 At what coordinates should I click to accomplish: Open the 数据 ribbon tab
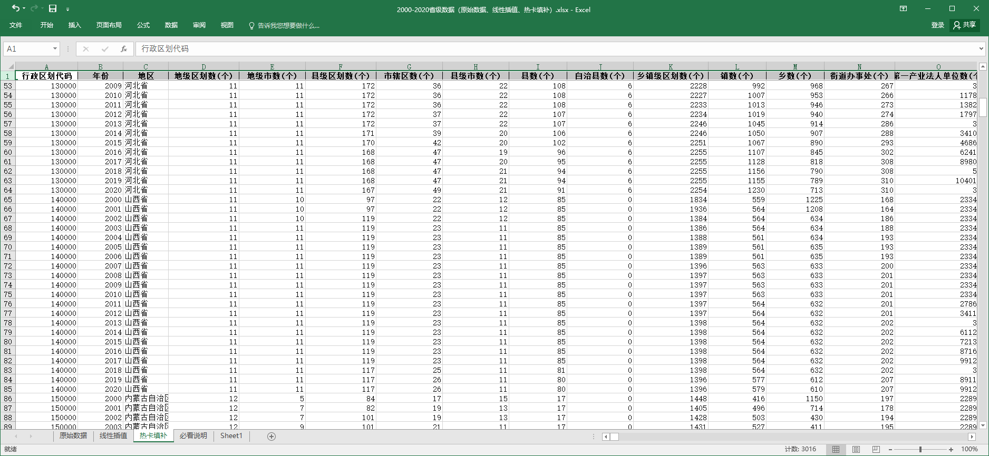(171, 25)
